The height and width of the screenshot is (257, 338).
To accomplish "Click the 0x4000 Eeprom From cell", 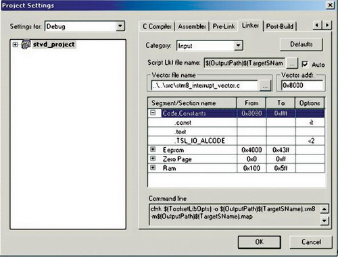I will tap(251, 150).
